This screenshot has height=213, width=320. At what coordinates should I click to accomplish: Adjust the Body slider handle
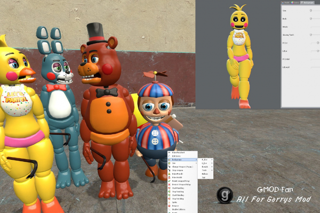tap(311, 19)
